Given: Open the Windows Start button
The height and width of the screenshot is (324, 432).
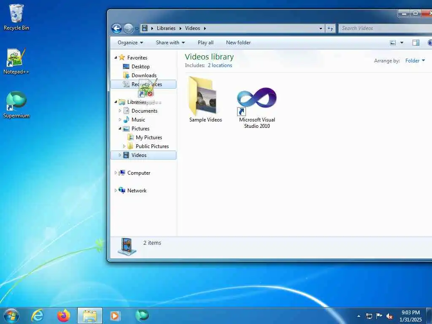Looking at the screenshot, I should (x=11, y=316).
